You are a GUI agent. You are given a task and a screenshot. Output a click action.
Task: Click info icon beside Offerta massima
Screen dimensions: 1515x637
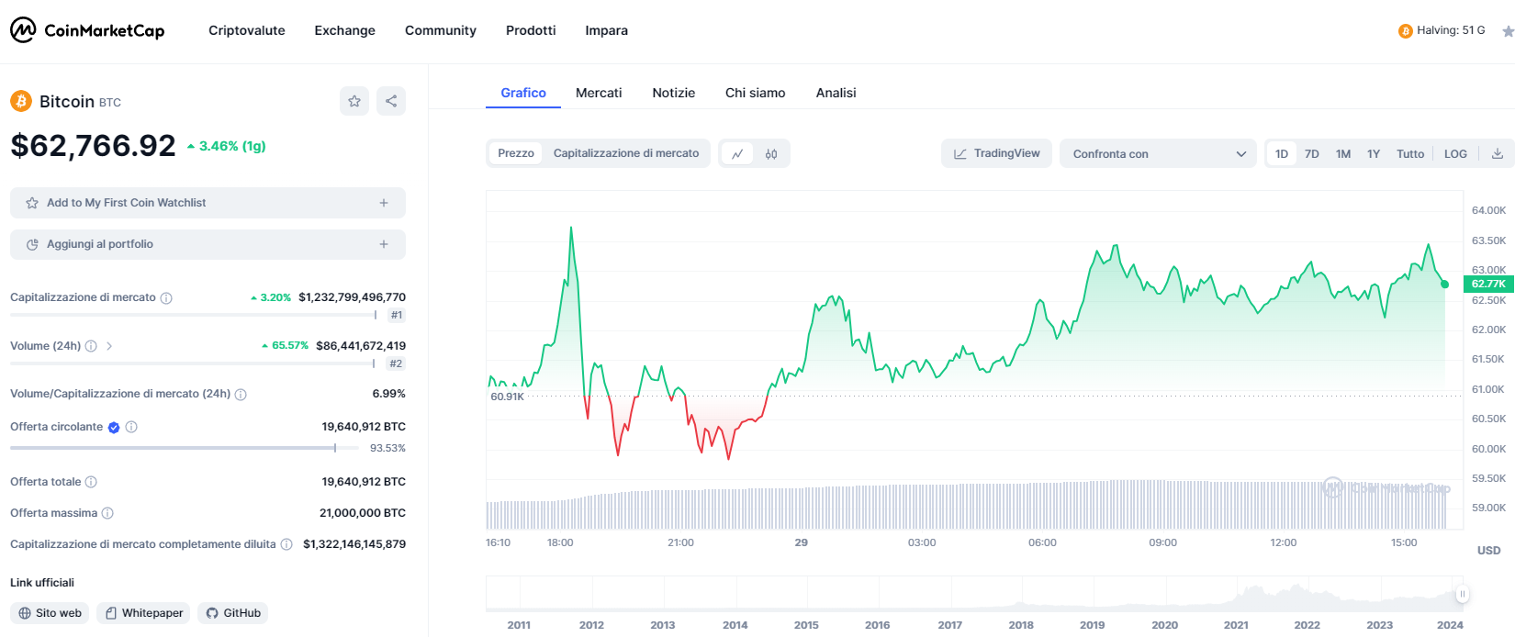click(107, 513)
